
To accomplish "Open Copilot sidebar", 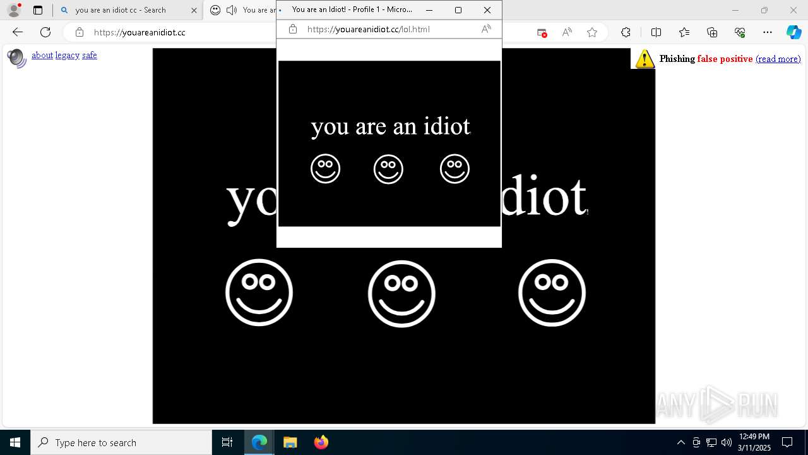I will click(793, 32).
